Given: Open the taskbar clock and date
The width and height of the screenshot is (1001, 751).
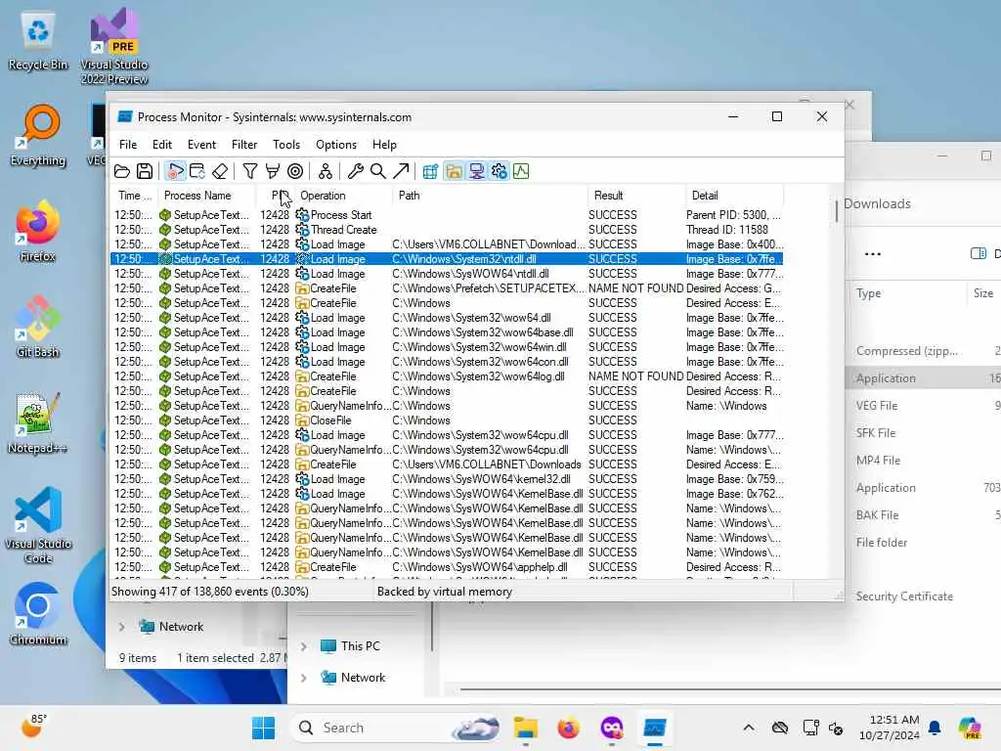Looking at the screenshot, I should pyautogui.click(x=889, y=728).
